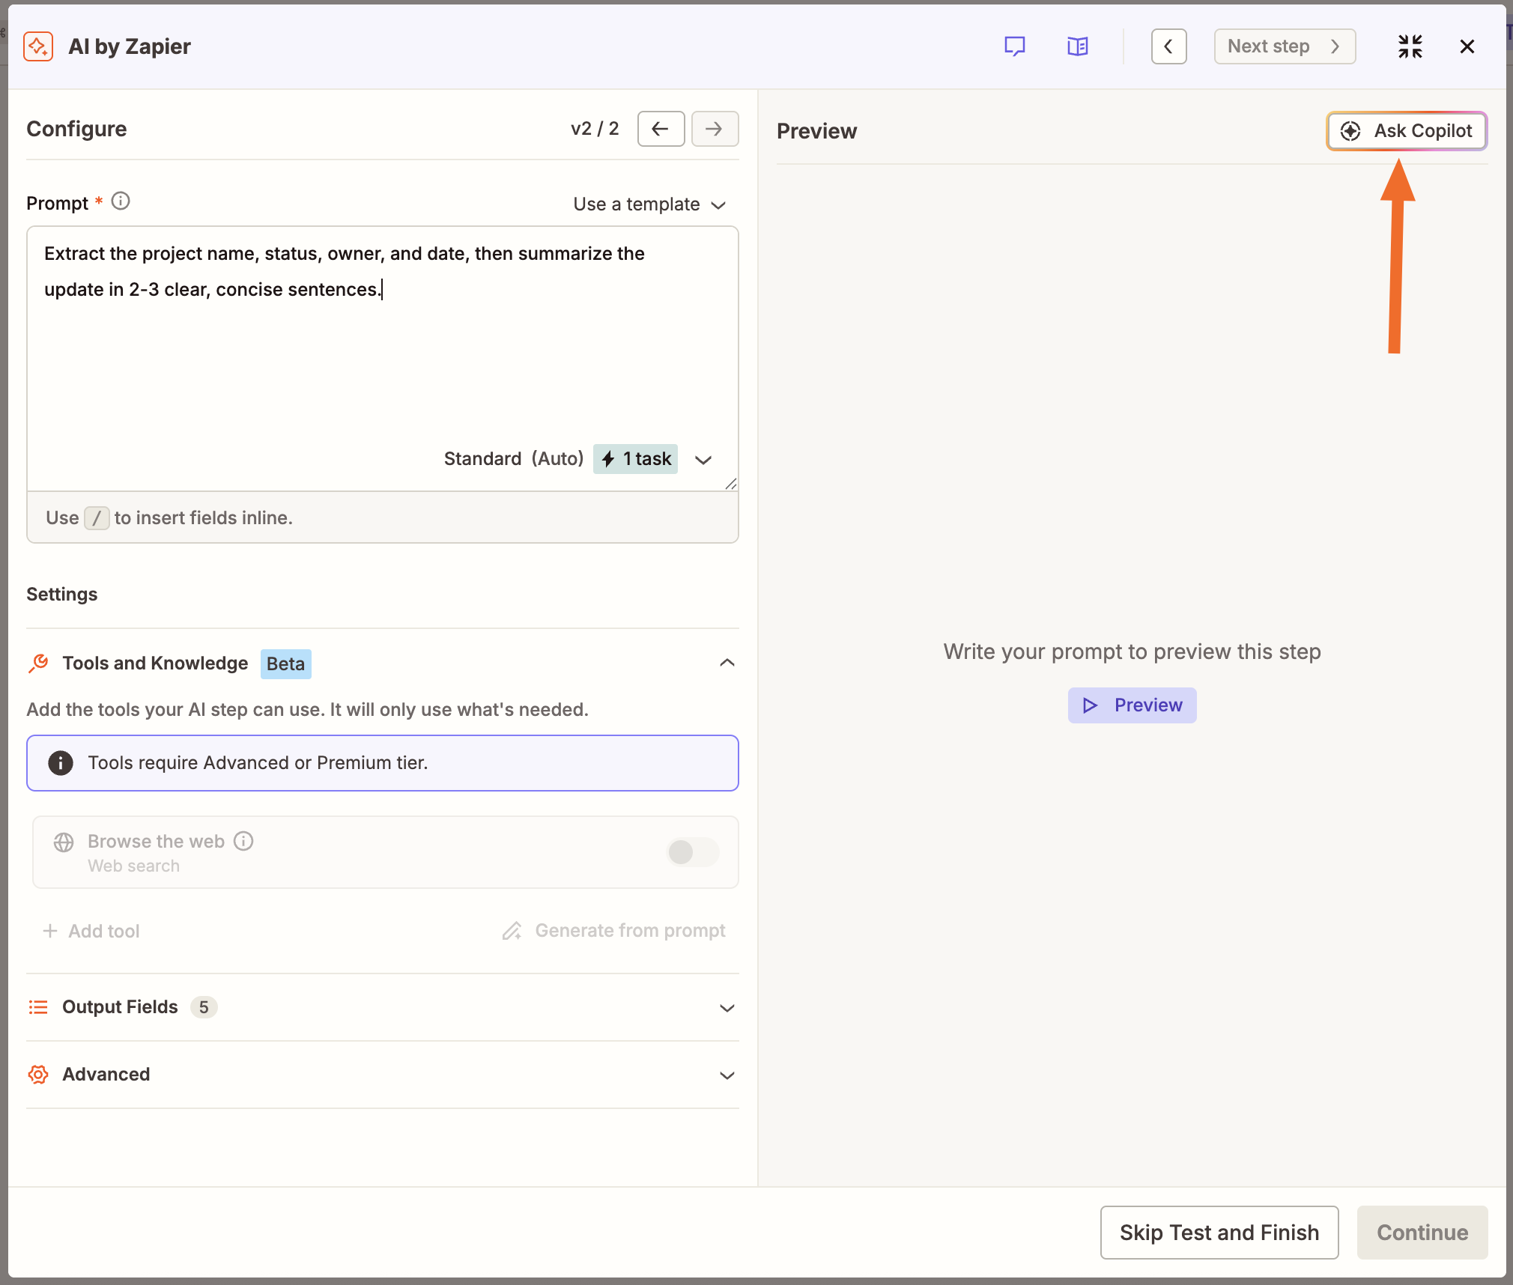Open the help docs book icon

point(1078,46)
